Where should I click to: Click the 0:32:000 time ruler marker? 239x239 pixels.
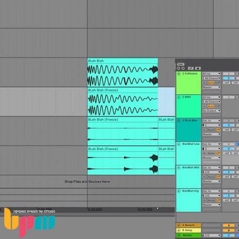point(95,209)
